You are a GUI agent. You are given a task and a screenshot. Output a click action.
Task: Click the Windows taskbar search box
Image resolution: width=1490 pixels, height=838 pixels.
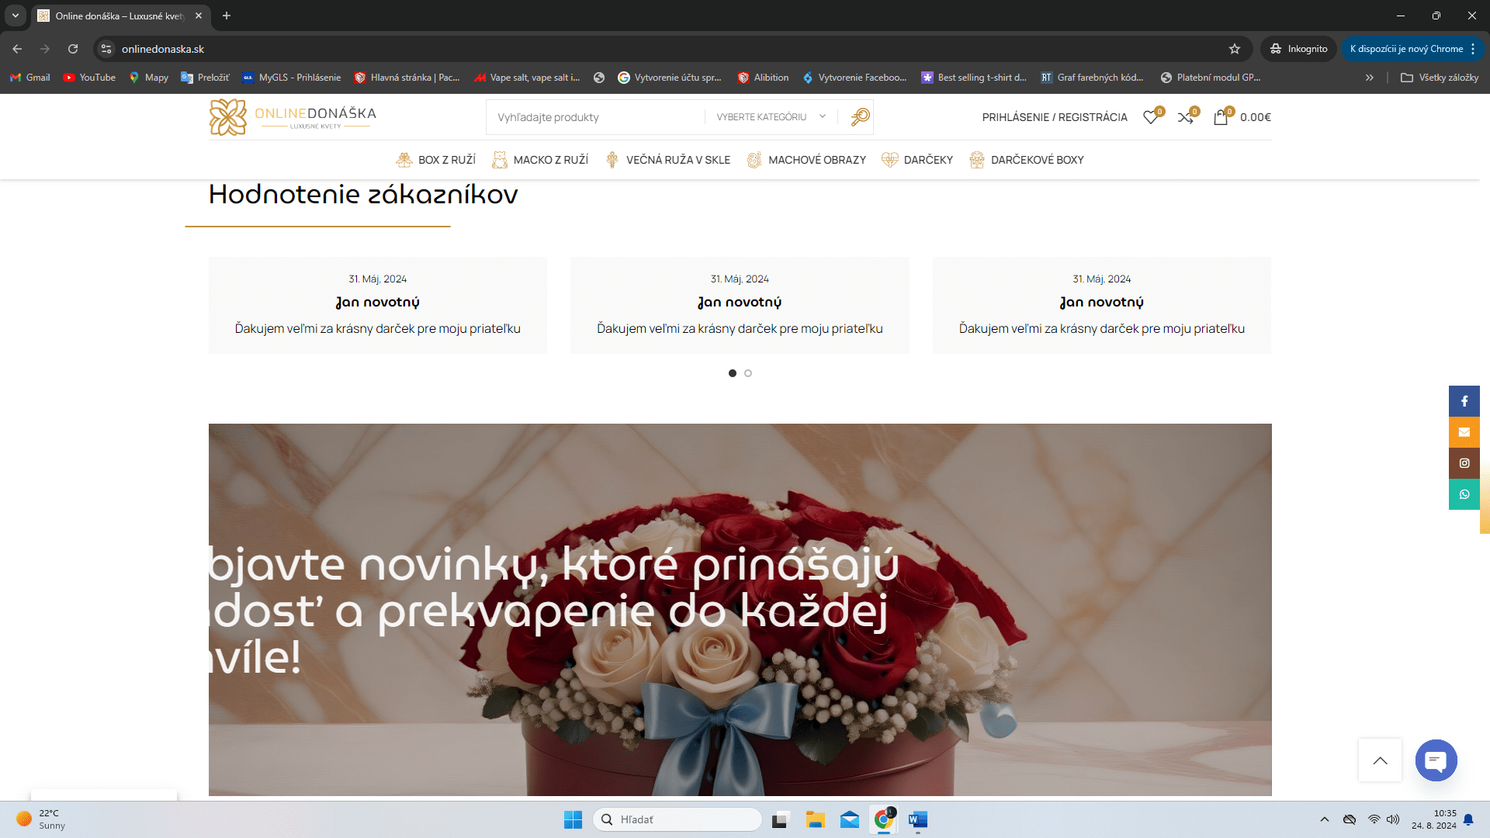click(x=677, y=819)
